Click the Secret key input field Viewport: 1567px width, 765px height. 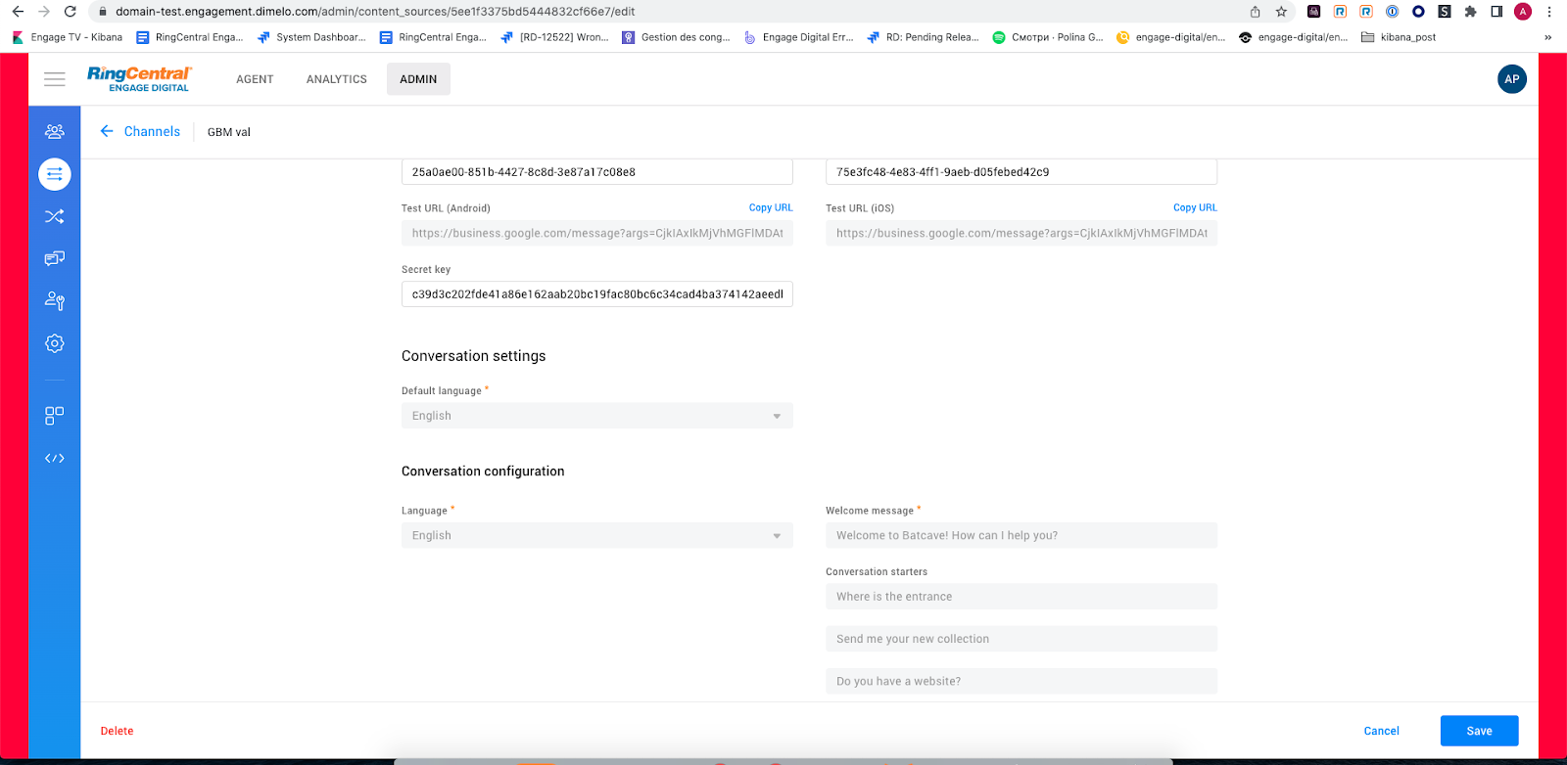tap(597, 294)
